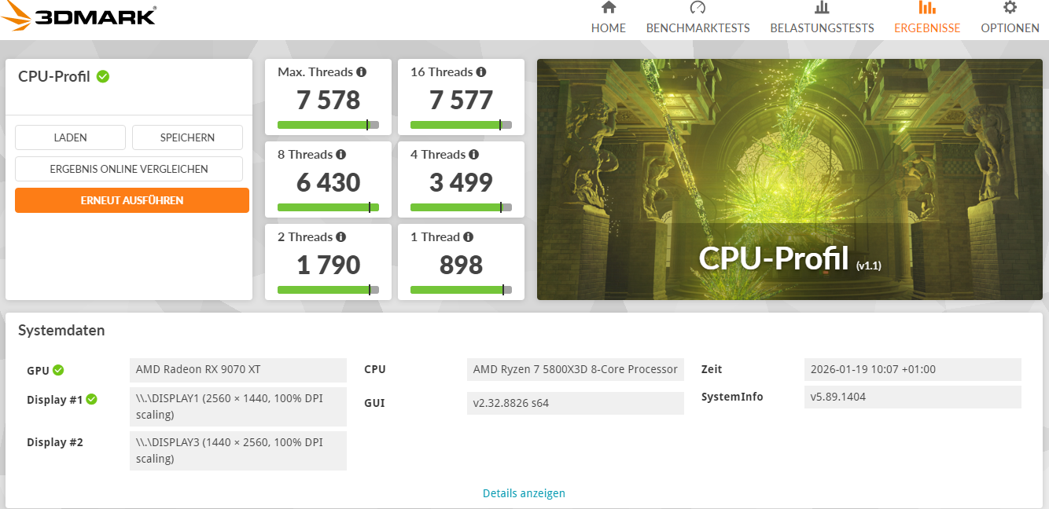
Task: Click the 4 Threads score bar
Action: pos(461,207)
